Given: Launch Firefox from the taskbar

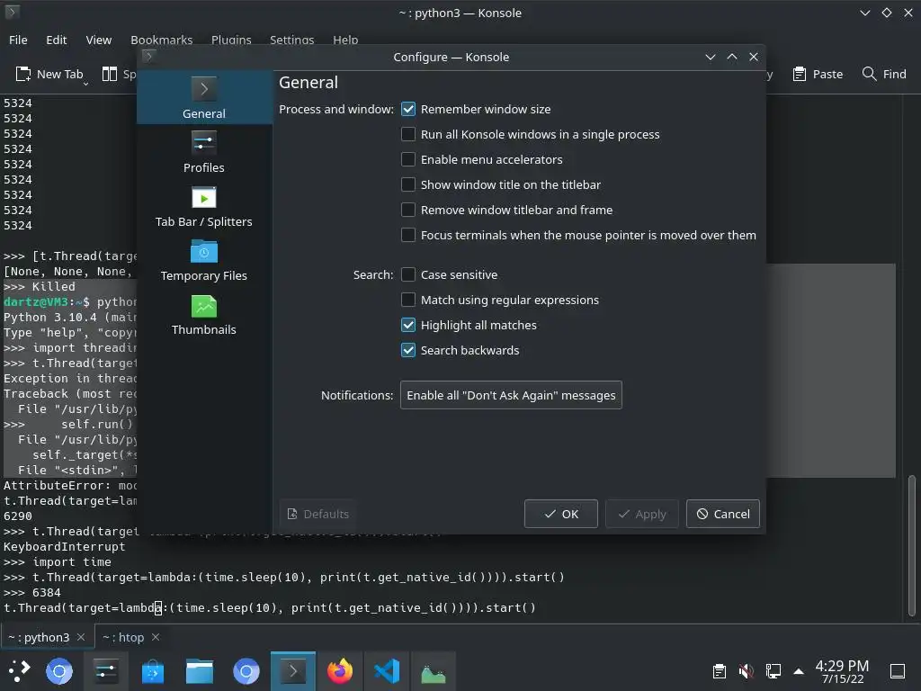Looking at the screenshot, I should [340, 671].
